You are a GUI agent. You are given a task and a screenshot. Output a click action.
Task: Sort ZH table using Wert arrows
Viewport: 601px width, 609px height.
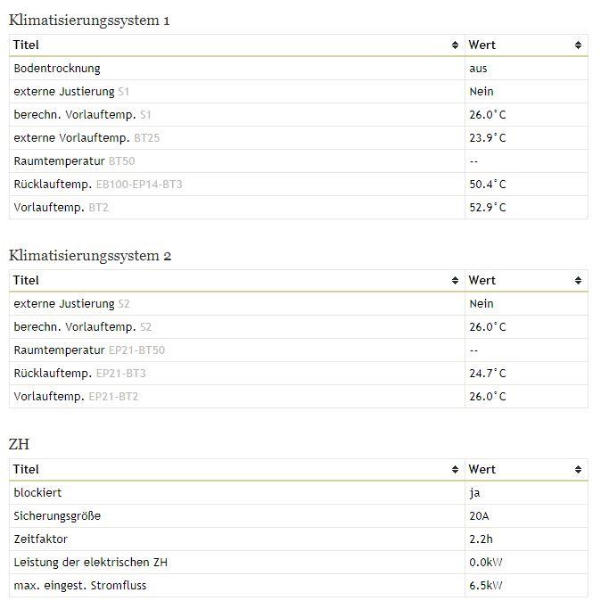pyautogui.click(x=578, y=470)
